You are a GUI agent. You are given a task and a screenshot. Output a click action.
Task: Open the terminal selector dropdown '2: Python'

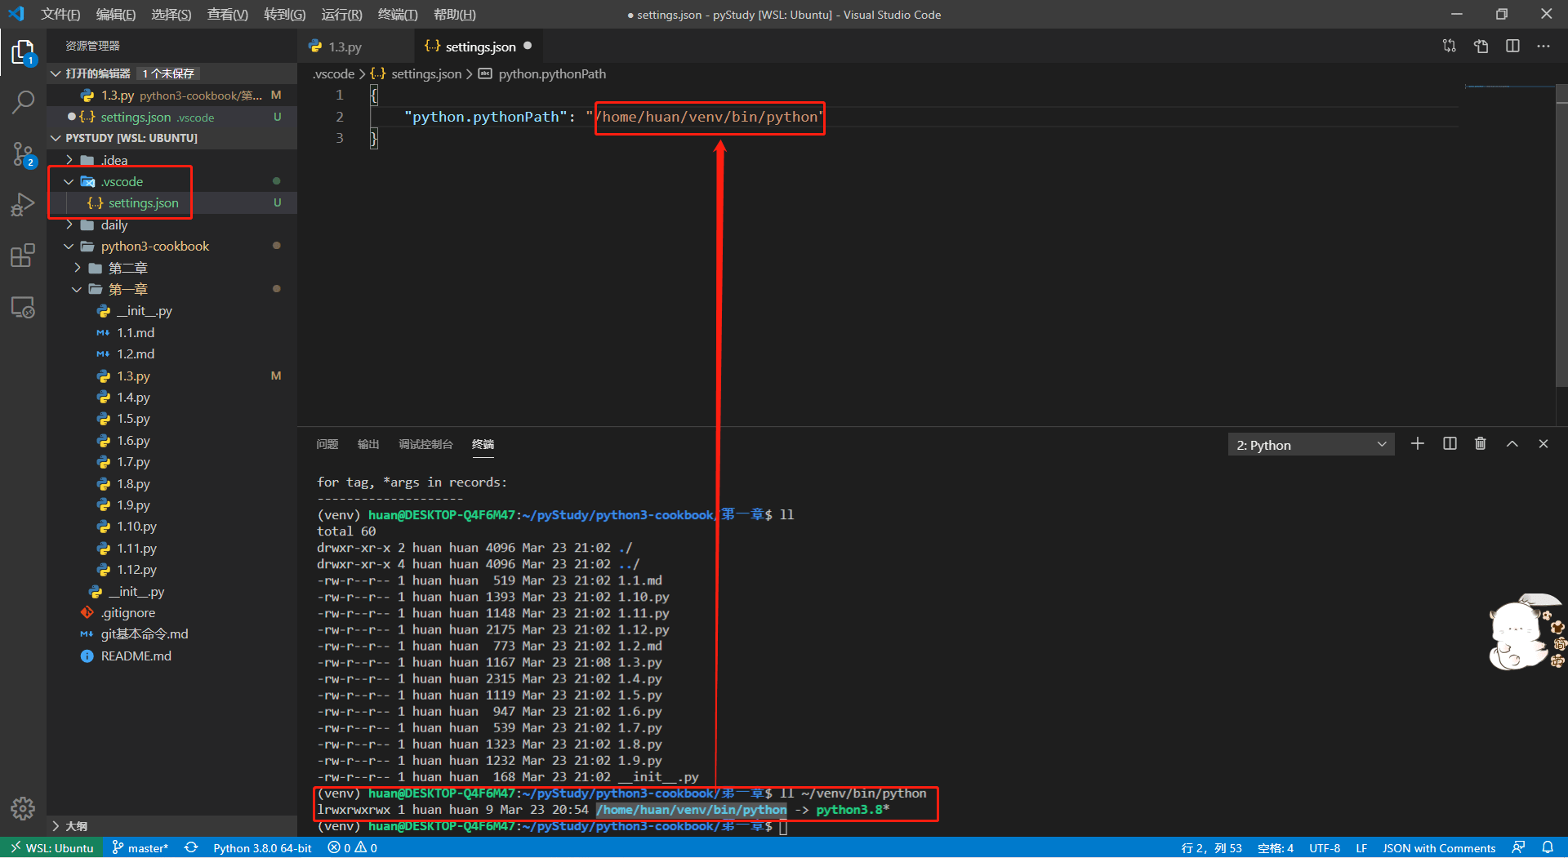point(1310,445)
